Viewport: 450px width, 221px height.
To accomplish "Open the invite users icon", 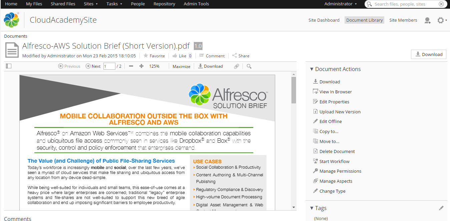I will pos(427,20).
